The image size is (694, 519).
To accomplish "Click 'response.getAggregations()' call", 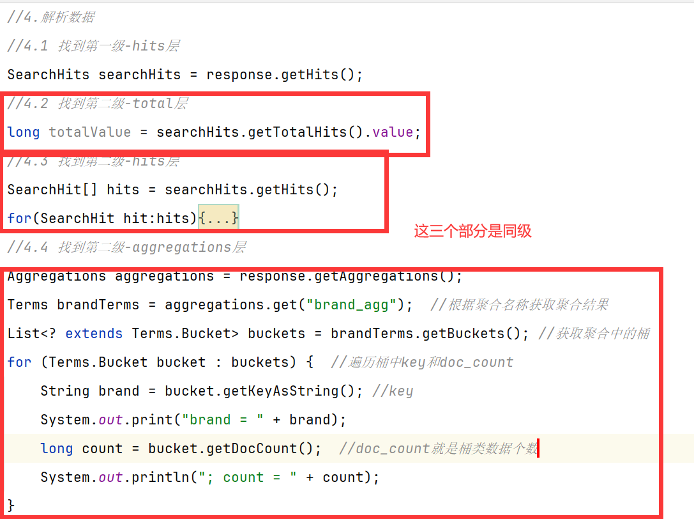I will click(347, 275).
